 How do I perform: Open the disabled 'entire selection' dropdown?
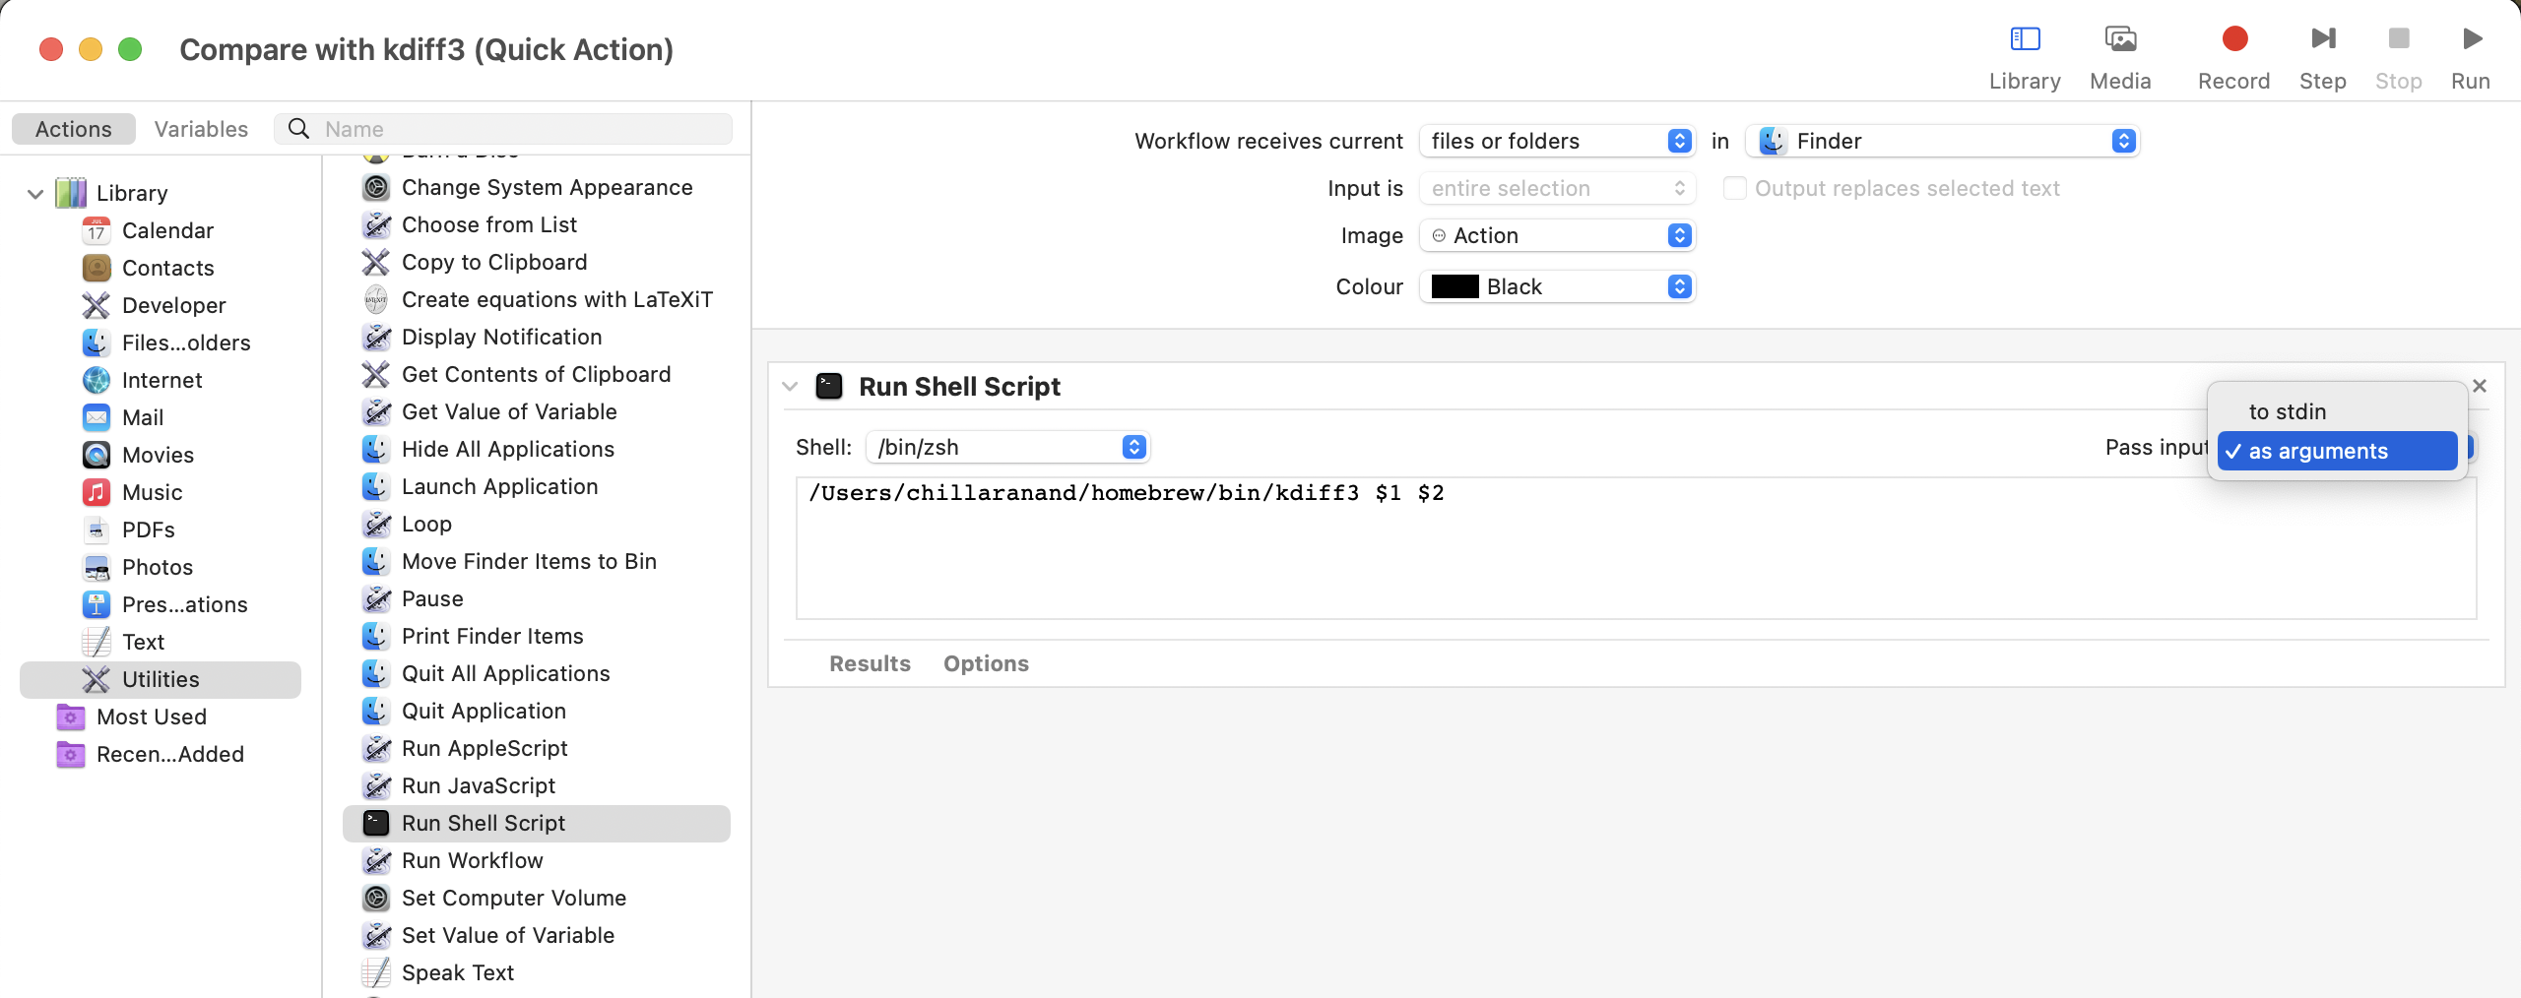point(1557,188)
